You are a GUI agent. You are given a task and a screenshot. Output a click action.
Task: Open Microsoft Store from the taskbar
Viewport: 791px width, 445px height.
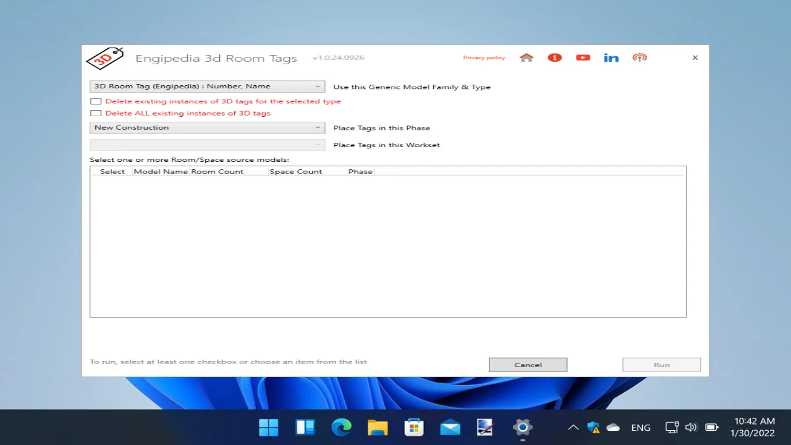pos(413,427)
